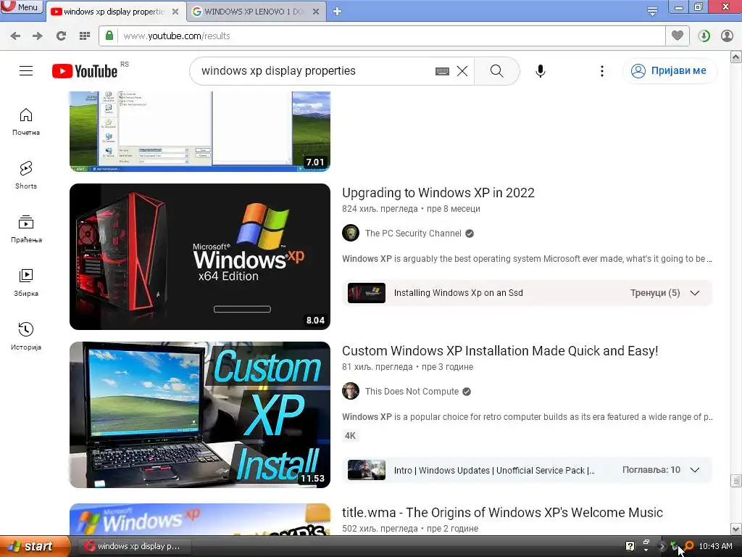Open This Does Not Compute channel avatar
The height and width of the screenshot is (557, 742).
(351, 391)
